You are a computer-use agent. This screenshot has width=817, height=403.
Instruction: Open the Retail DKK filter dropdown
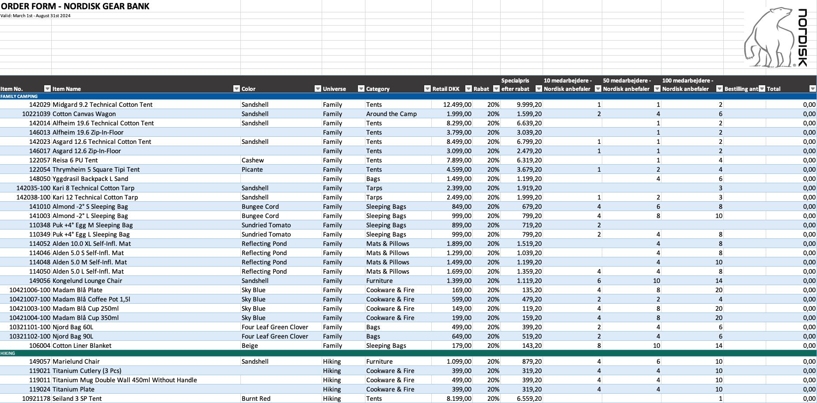coord(468,89)
